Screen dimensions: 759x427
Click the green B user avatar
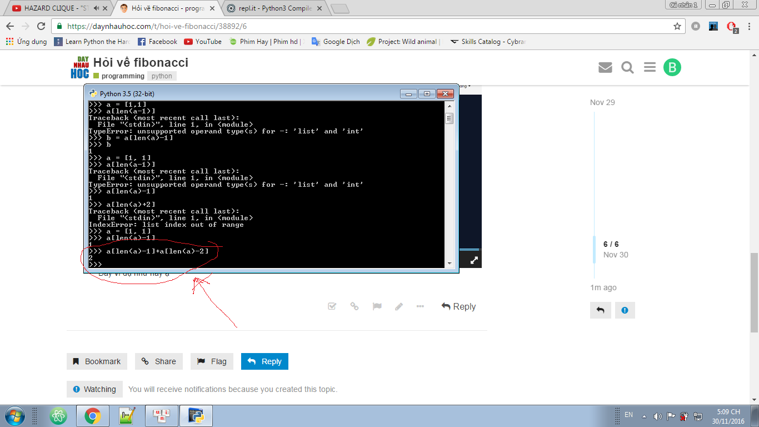[x=672, y=67]
